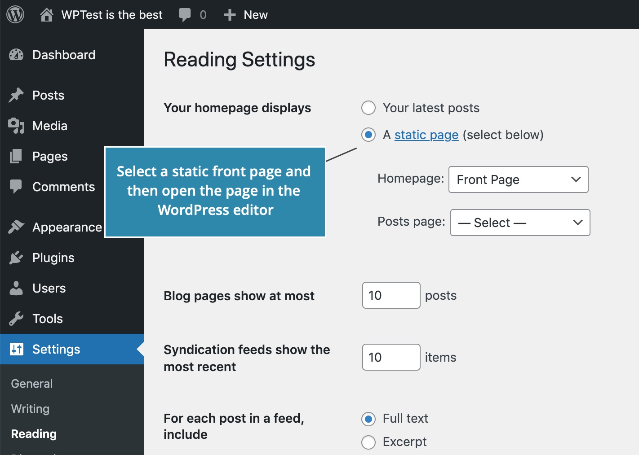Open the Tools menu label
Viewport: 639px width, 455px height.
click(x=48, y=319)
